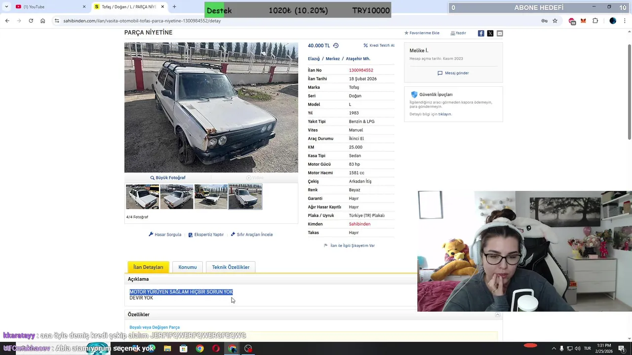Open the Teknik Özellikler tab
Screen dimensions: 632x355
coord(231,267)
